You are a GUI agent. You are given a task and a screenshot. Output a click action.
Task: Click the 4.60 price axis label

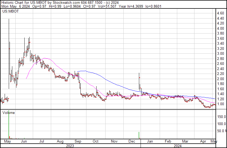click(x=220, y=13)
